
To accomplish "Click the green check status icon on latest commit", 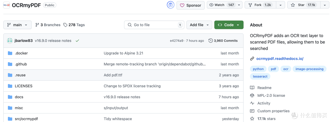I will [77, 41].
